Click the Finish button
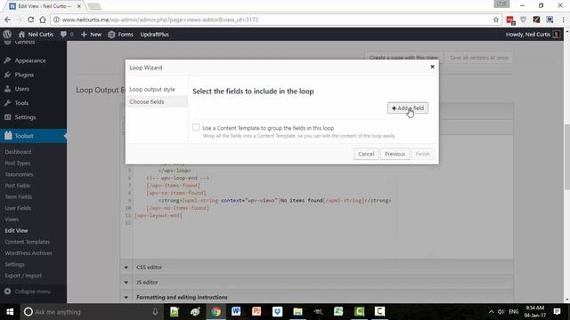 point(422,154)
